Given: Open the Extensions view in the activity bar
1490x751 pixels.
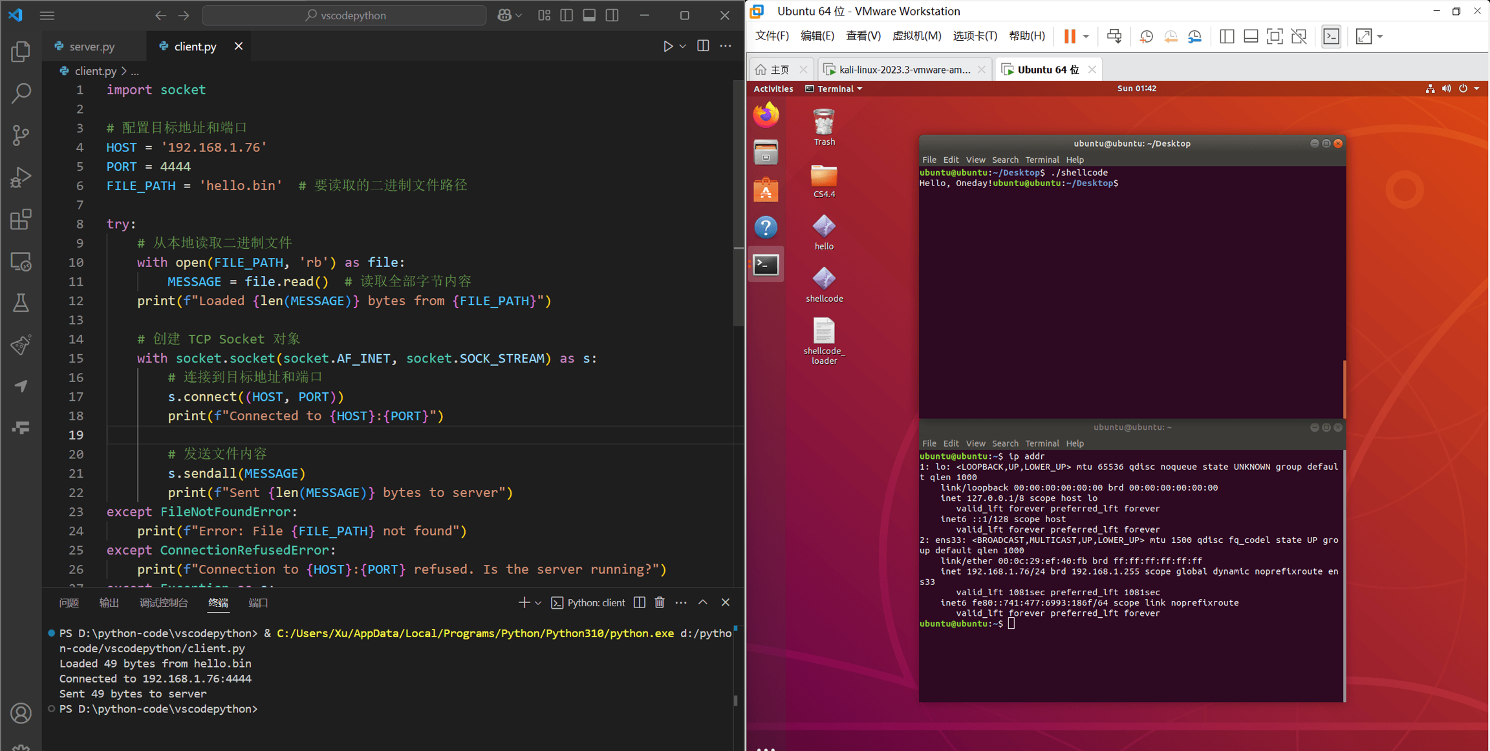Looking at the screenshot, I should click(x=21, y=220).
